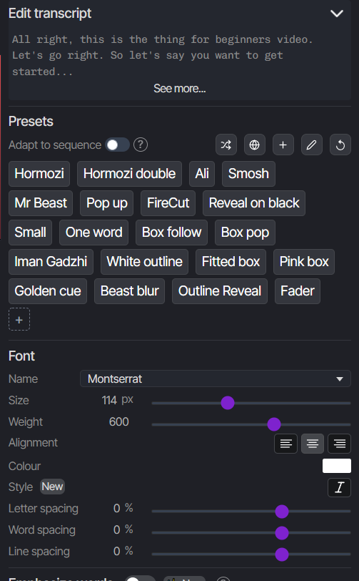Toggle the Adapt to sequence switch
359x581 pixels.
(117, 145)
